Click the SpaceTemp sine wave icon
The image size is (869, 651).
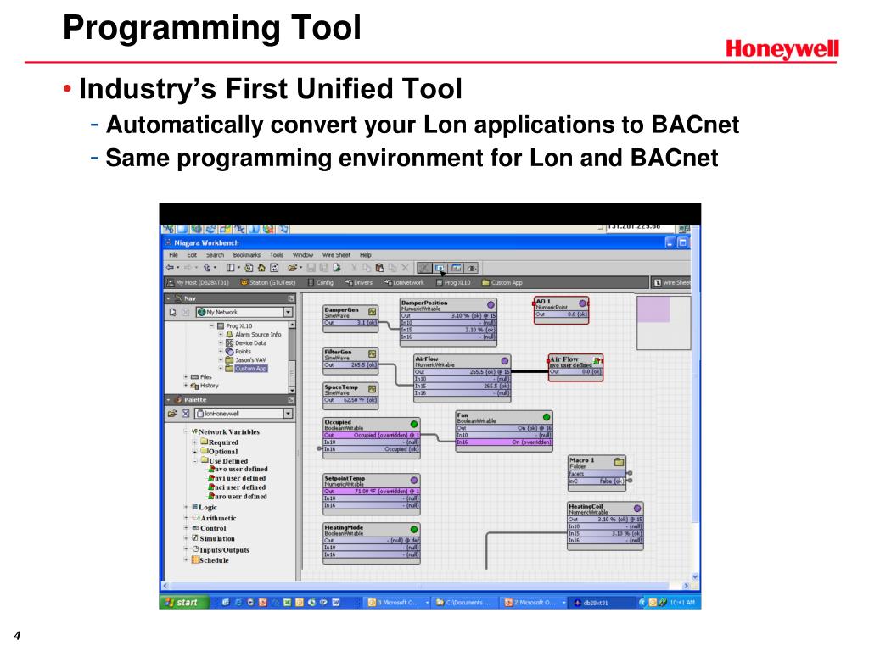373,389
